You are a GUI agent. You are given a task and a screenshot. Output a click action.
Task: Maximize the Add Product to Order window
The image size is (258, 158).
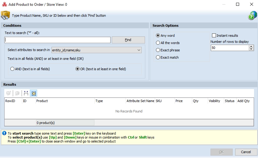pos(237,4)
